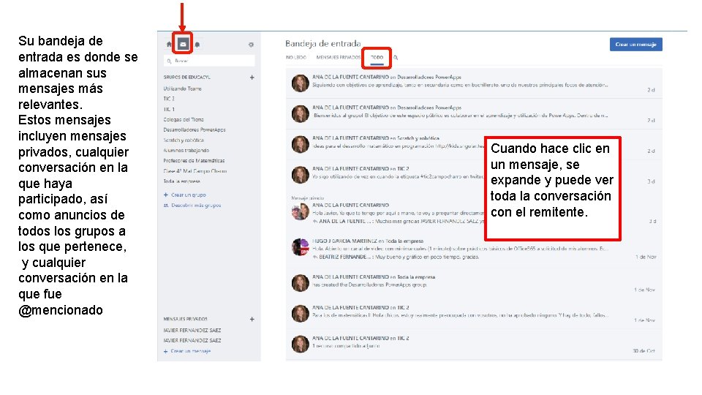The width and height of the screenshot is (702, 395).
Task: Click Ana's avatar on the 'Siguiendo con objetivos' message
Action: coord(300,83)
